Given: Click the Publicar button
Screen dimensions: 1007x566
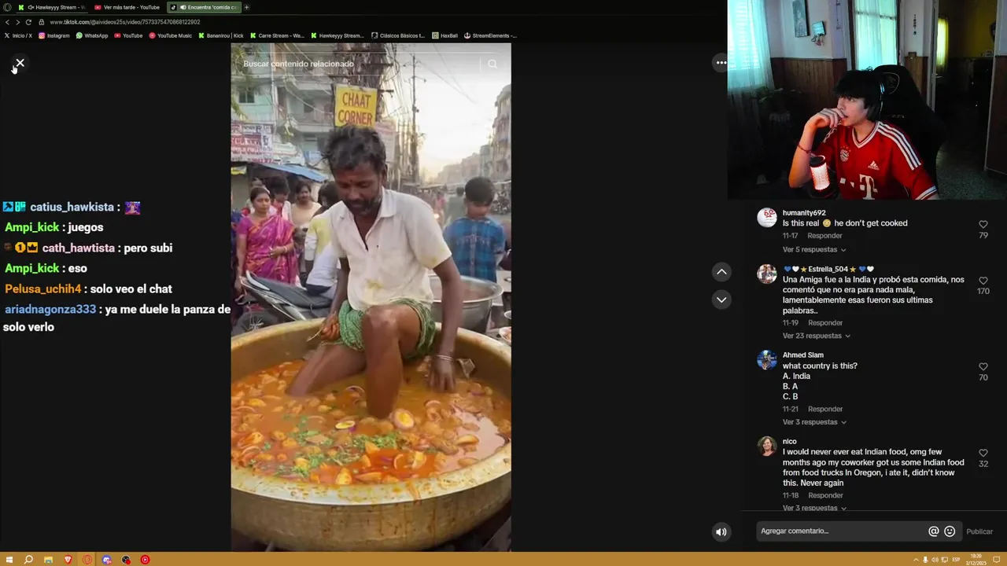Looking at the screenshot, I should click(979, 531).
